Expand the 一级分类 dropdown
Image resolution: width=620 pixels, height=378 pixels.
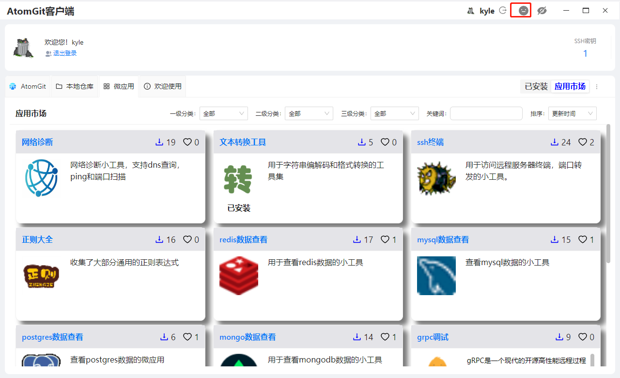coord(224,113)
